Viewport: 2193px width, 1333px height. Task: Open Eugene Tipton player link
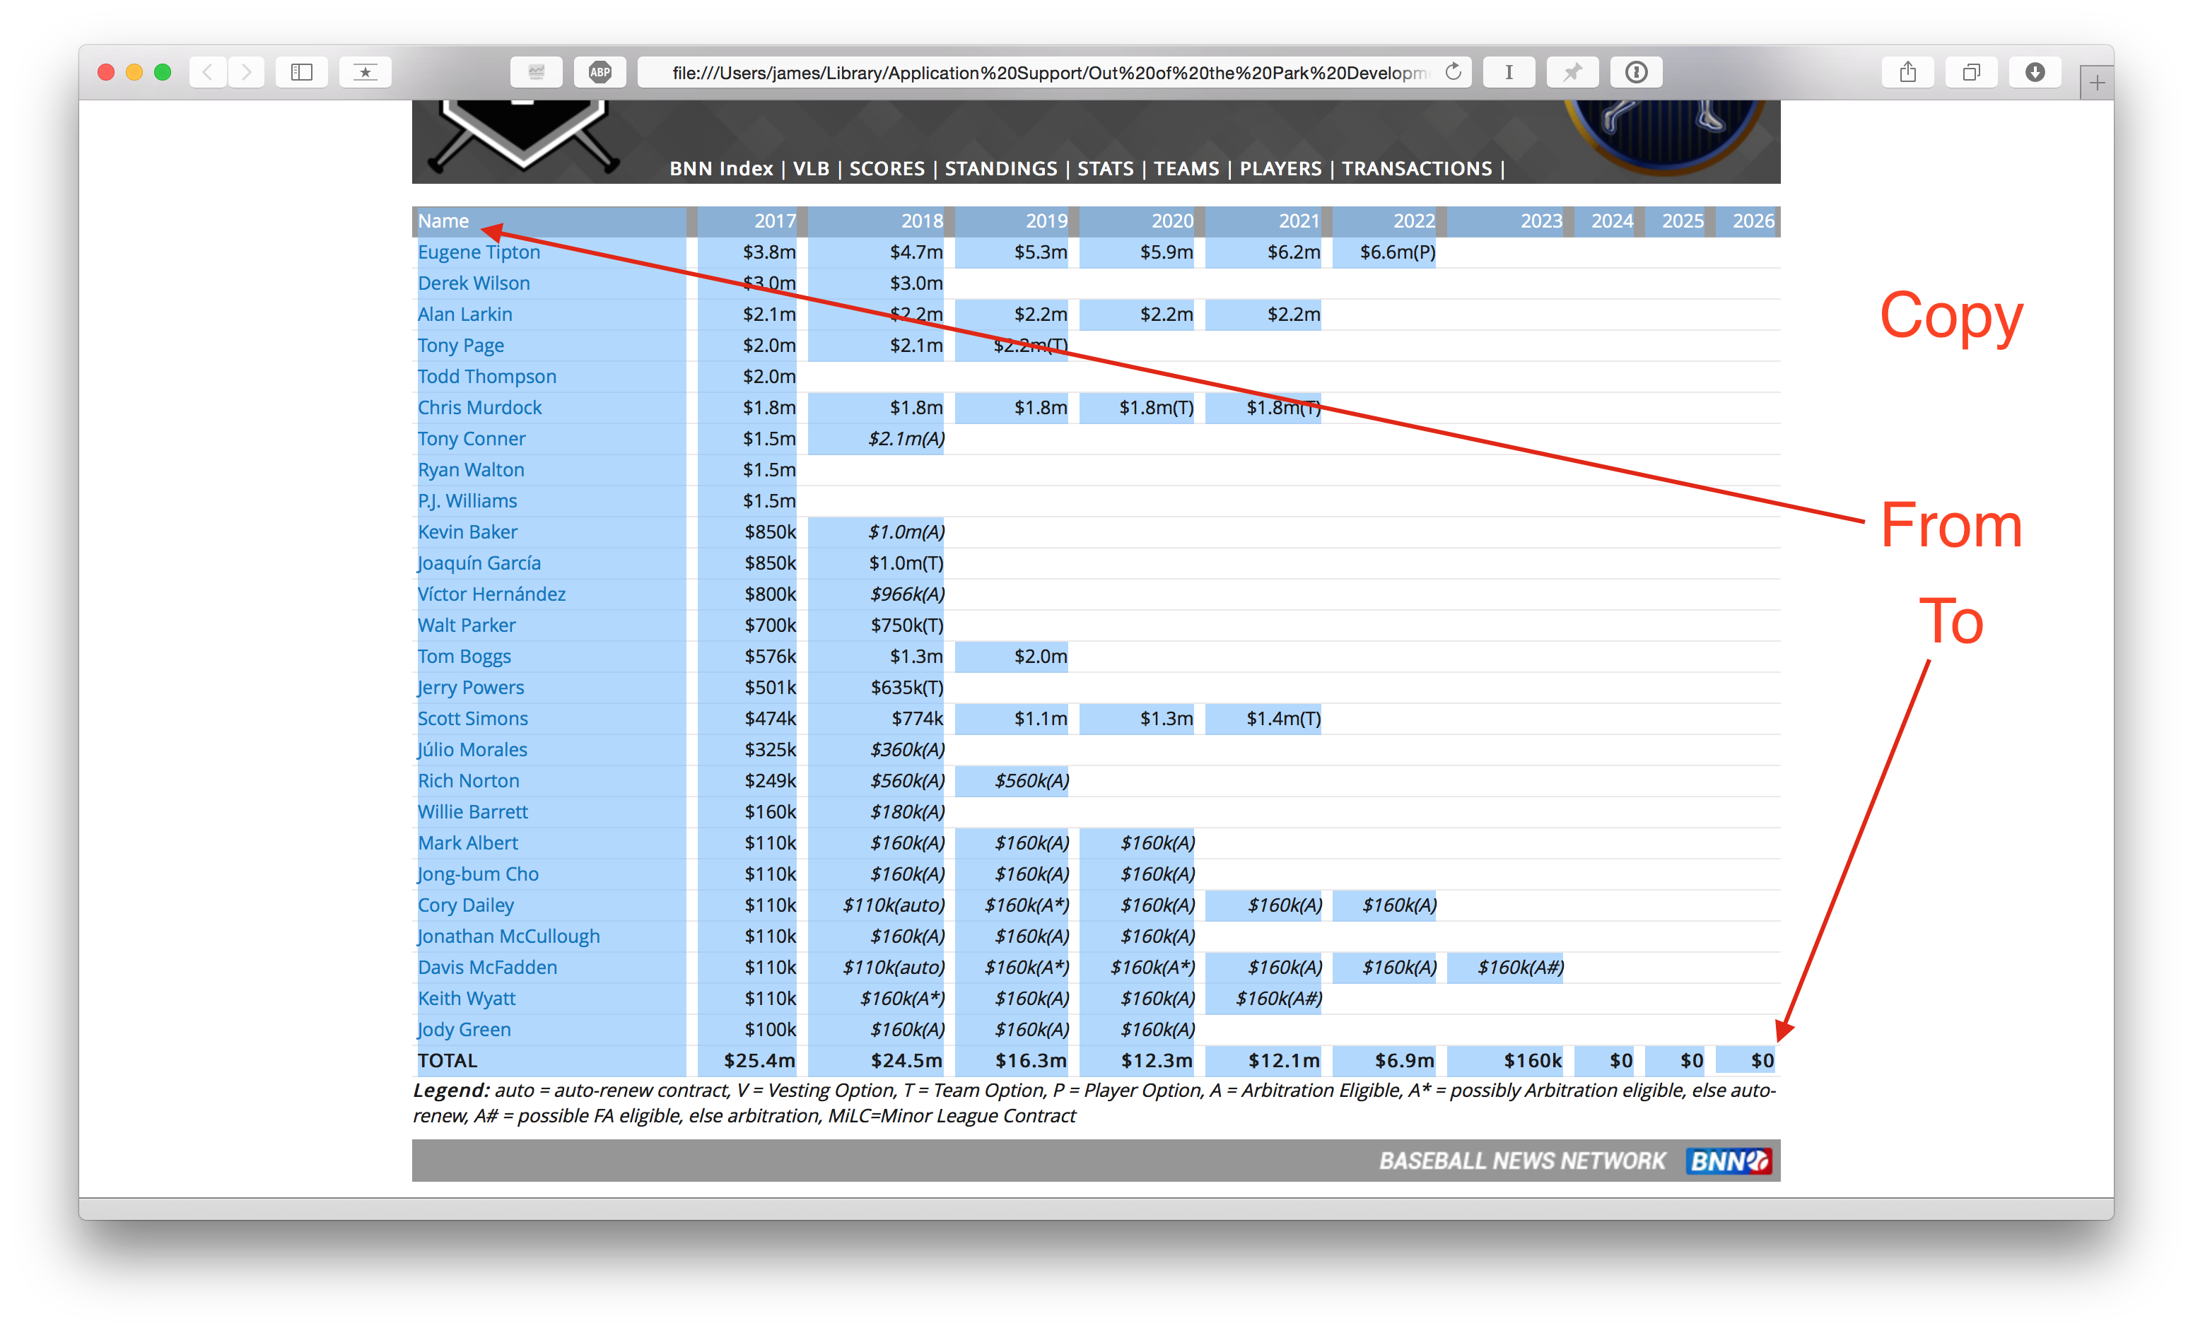479,252
